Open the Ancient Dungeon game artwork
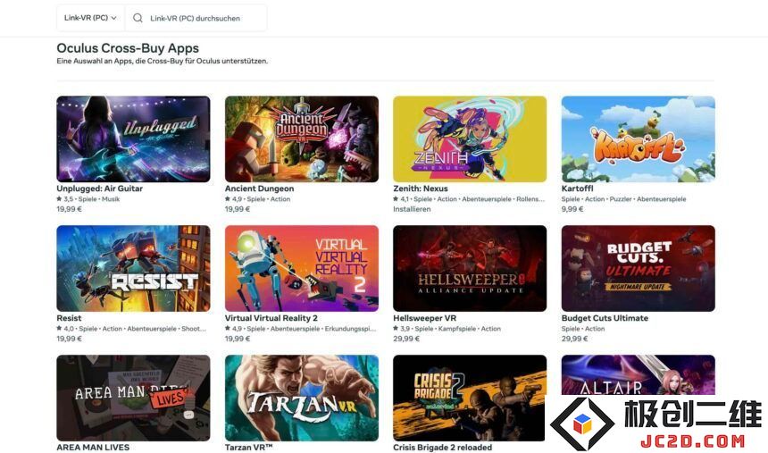Image resolution: width=768 pixels, height=453 pixels. (x=302, y=139)
